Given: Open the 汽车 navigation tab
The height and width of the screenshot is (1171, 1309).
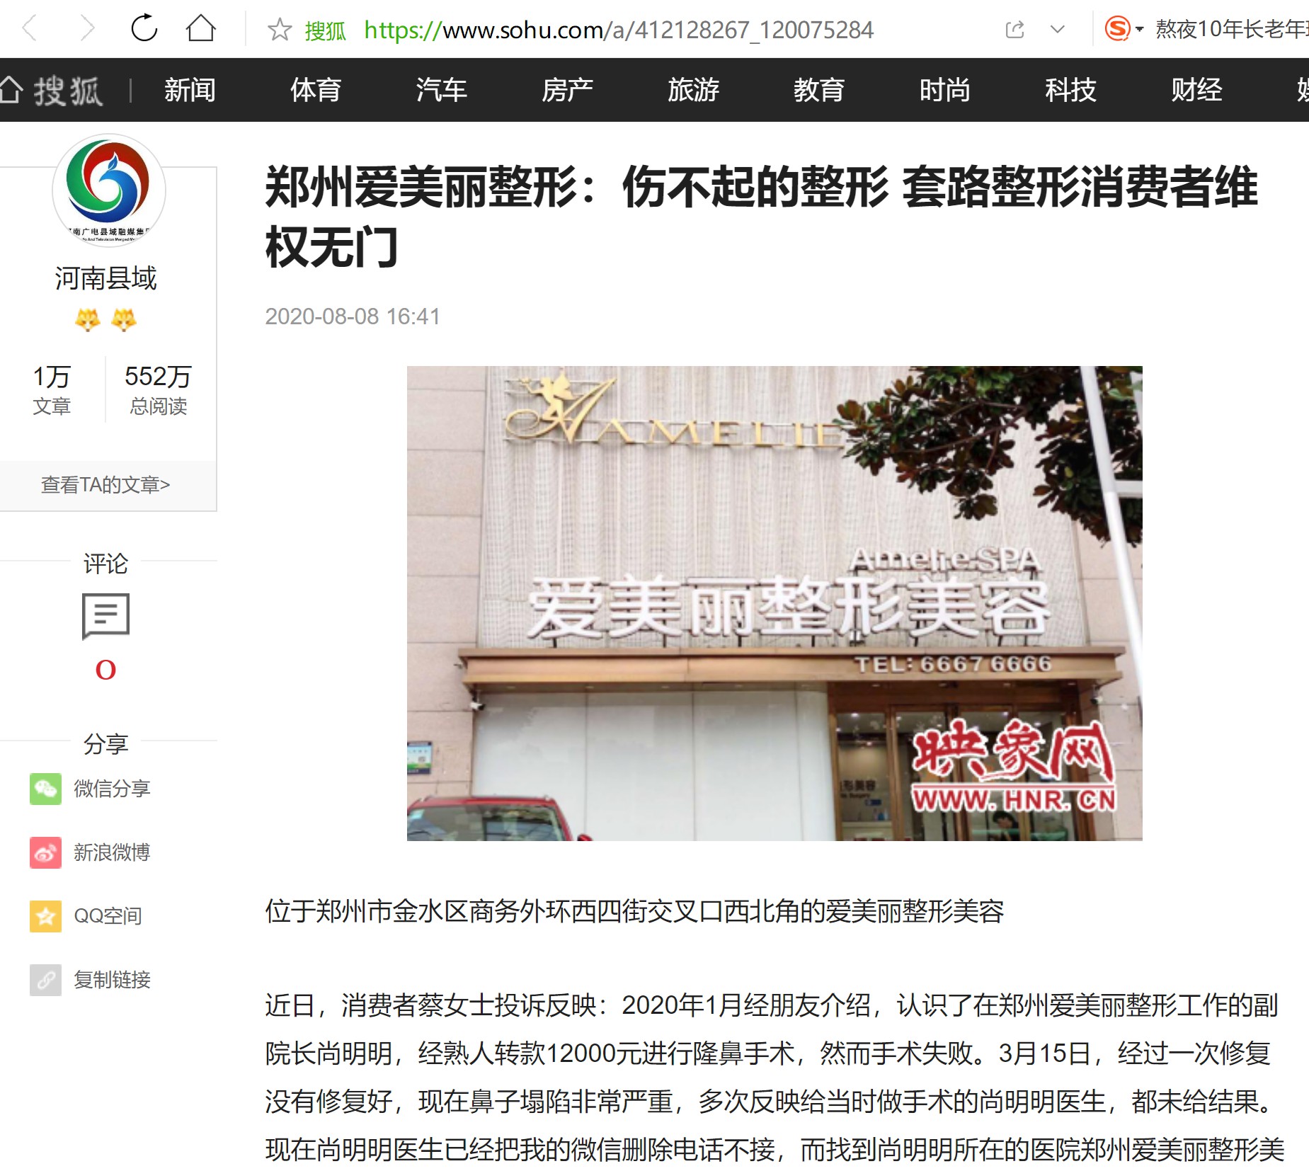Looking at the screenshot, I should click(x=441, y=90).
